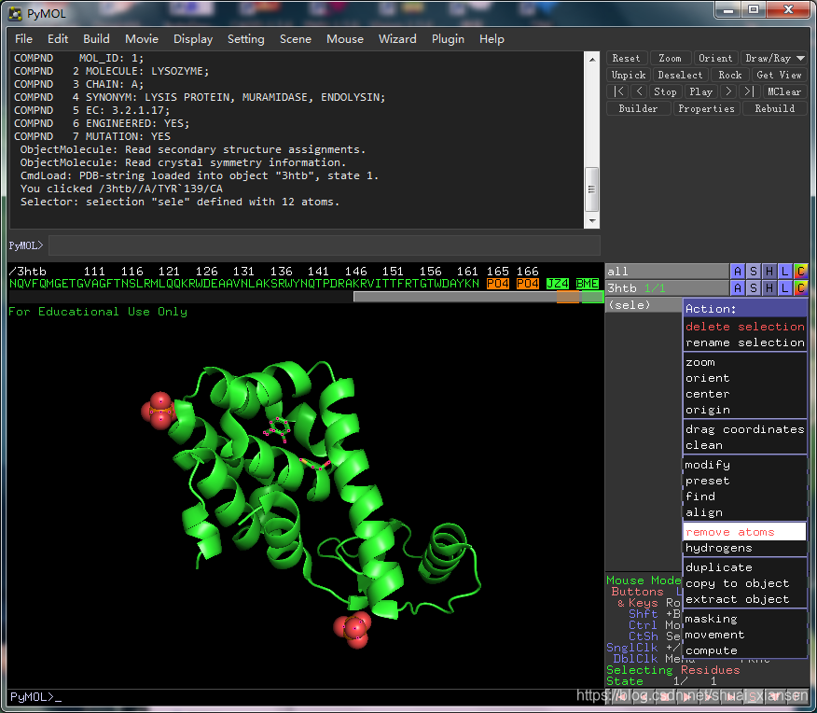Click the A (action) button for 3htb
Viewport: 817px width, 713px height.
click(x=738, y=288)
